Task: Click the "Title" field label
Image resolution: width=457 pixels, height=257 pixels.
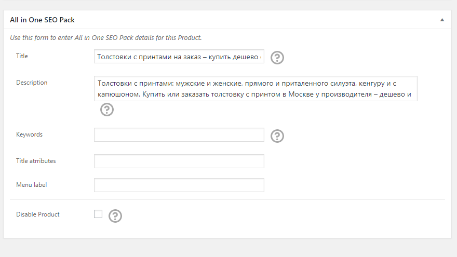Action: 22,56
